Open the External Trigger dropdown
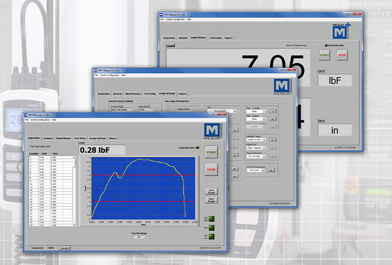 click(x=256, y=139)
